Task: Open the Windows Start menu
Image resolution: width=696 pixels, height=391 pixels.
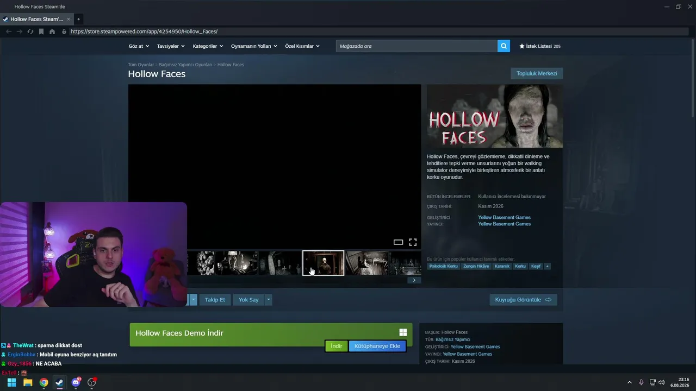Action: click(x=11, y=382)
